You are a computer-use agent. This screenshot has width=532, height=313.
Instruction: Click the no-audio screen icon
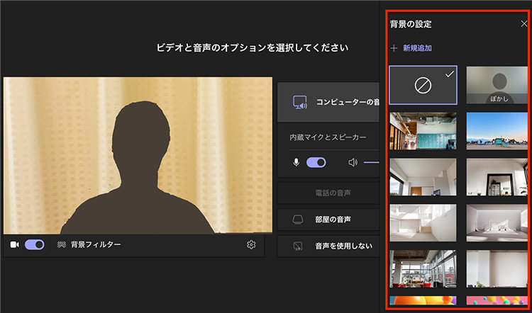point(297,246)
